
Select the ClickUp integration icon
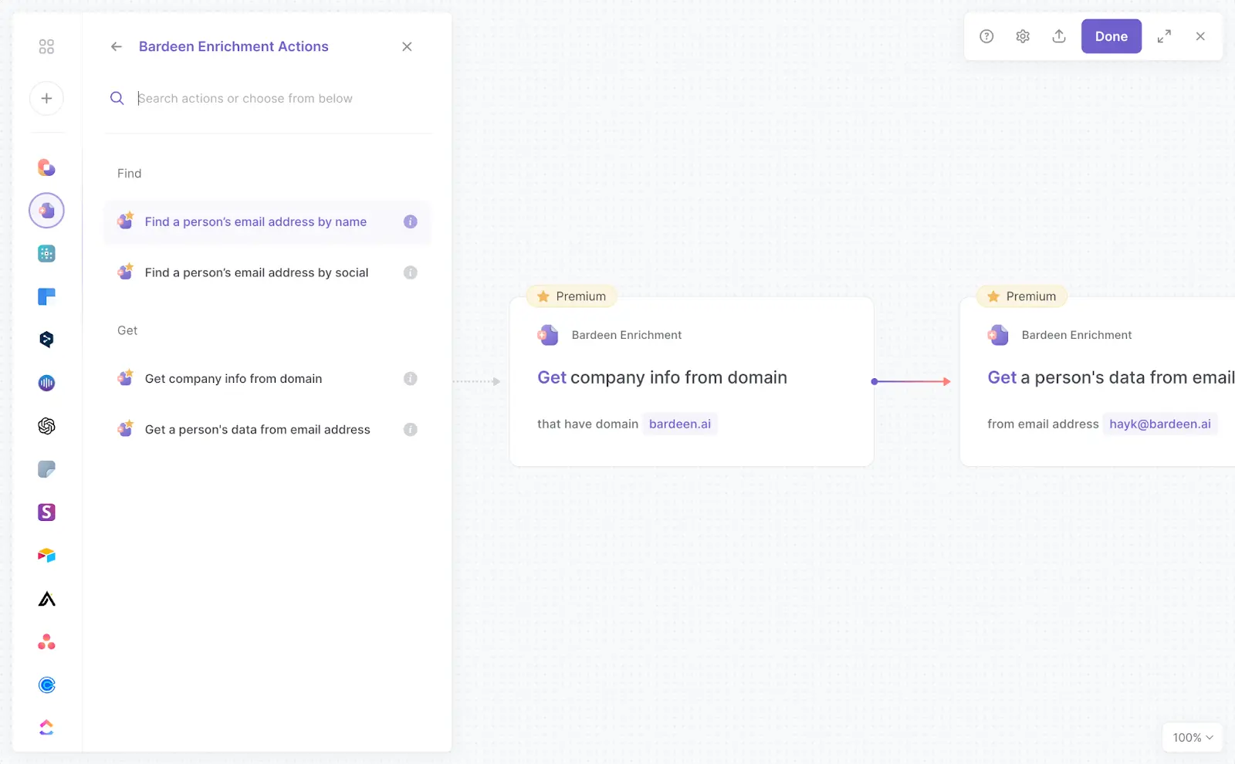pyautogui.click(x=46, y=726)
